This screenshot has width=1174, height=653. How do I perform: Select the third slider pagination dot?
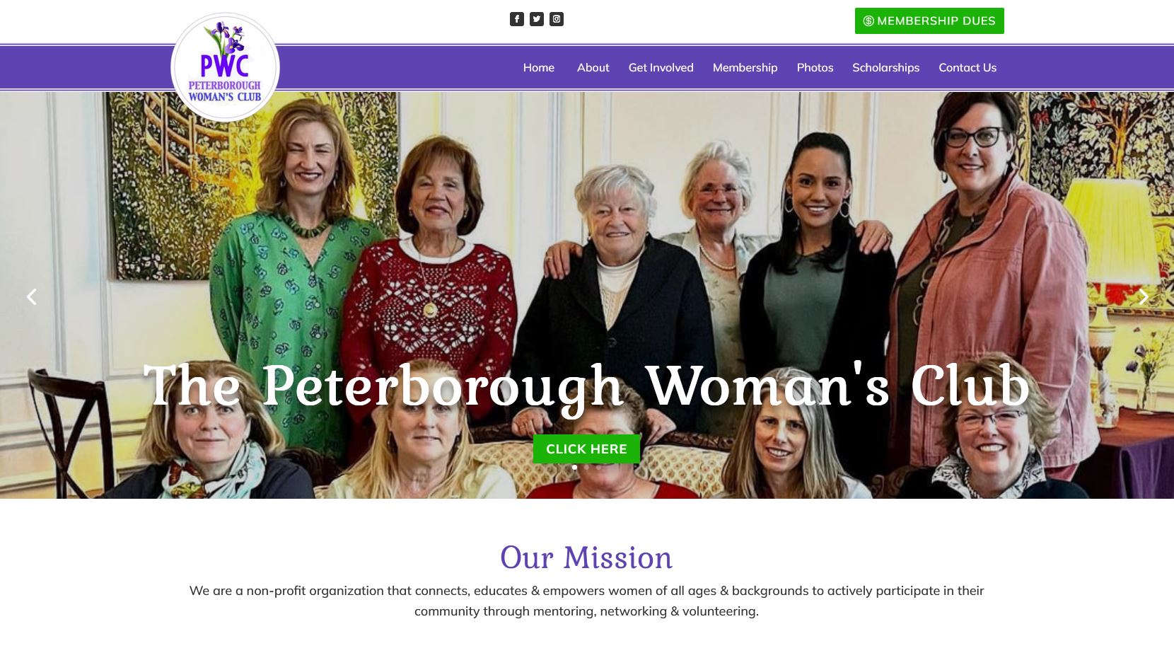(598, 467)
